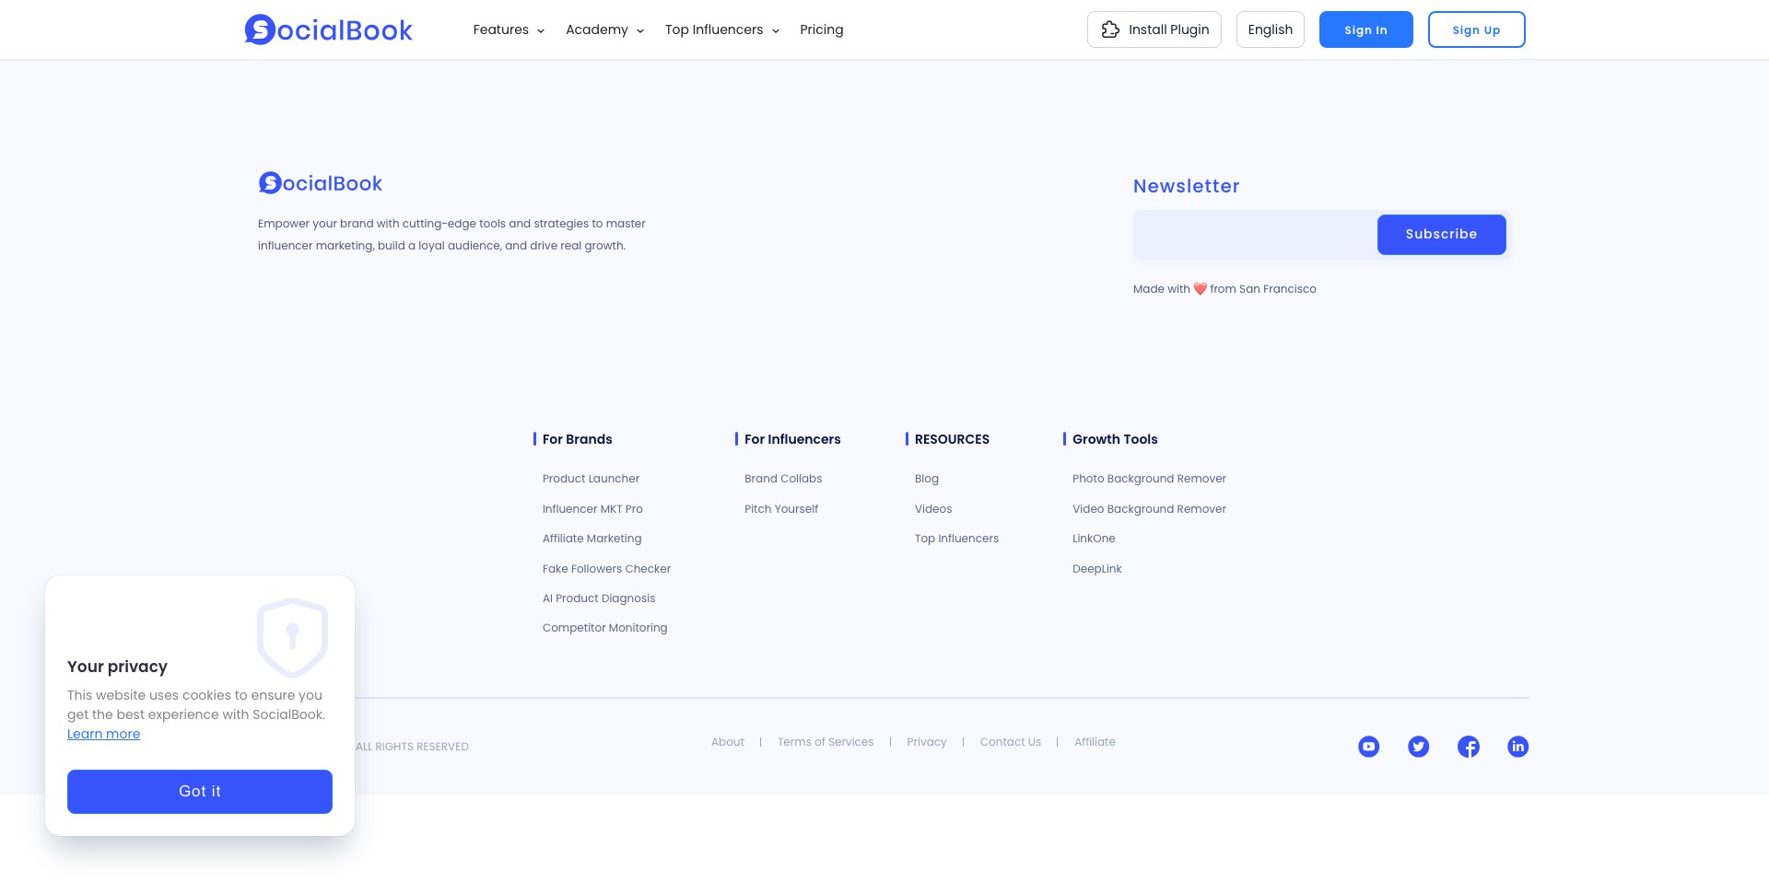Open the Facebook social icon in footer
1769x882 pixels.
coord(1469,747)
